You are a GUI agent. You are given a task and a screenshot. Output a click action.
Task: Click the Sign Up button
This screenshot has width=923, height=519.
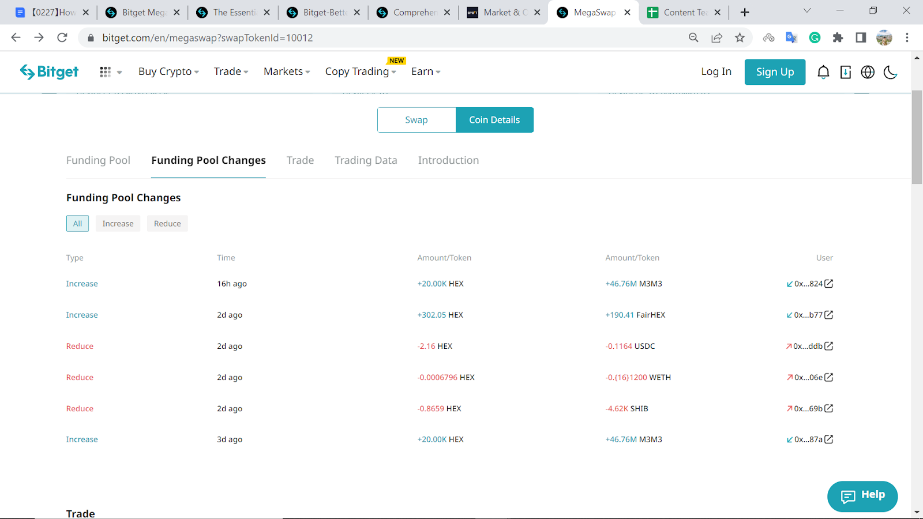775,72
